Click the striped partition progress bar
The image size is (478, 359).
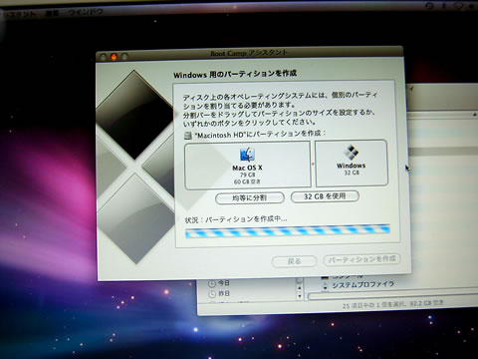tap(288, 230)
